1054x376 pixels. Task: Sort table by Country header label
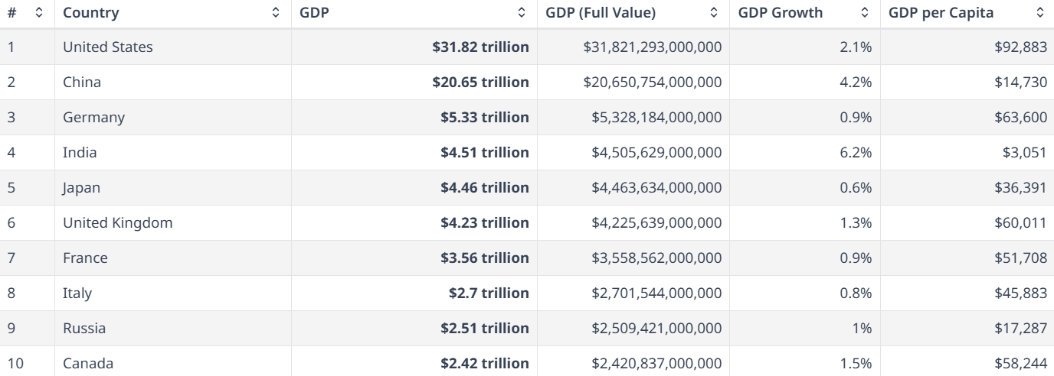[90, 13]
